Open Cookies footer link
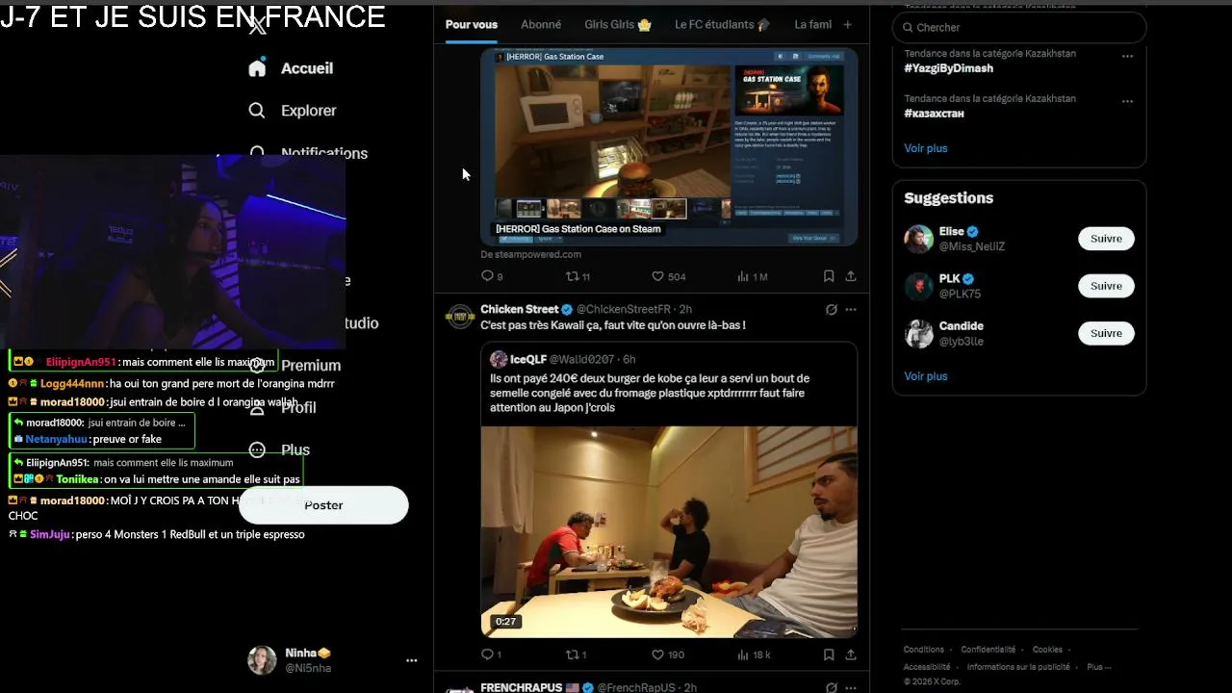 coord(1047,650)
